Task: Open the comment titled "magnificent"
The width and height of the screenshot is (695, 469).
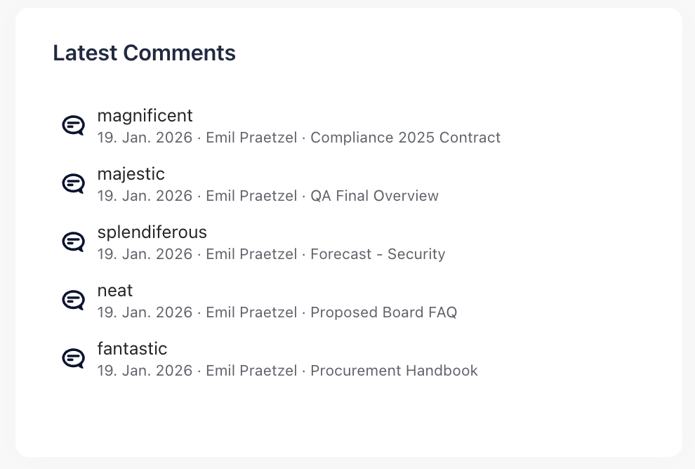Action: pos(145,115)
